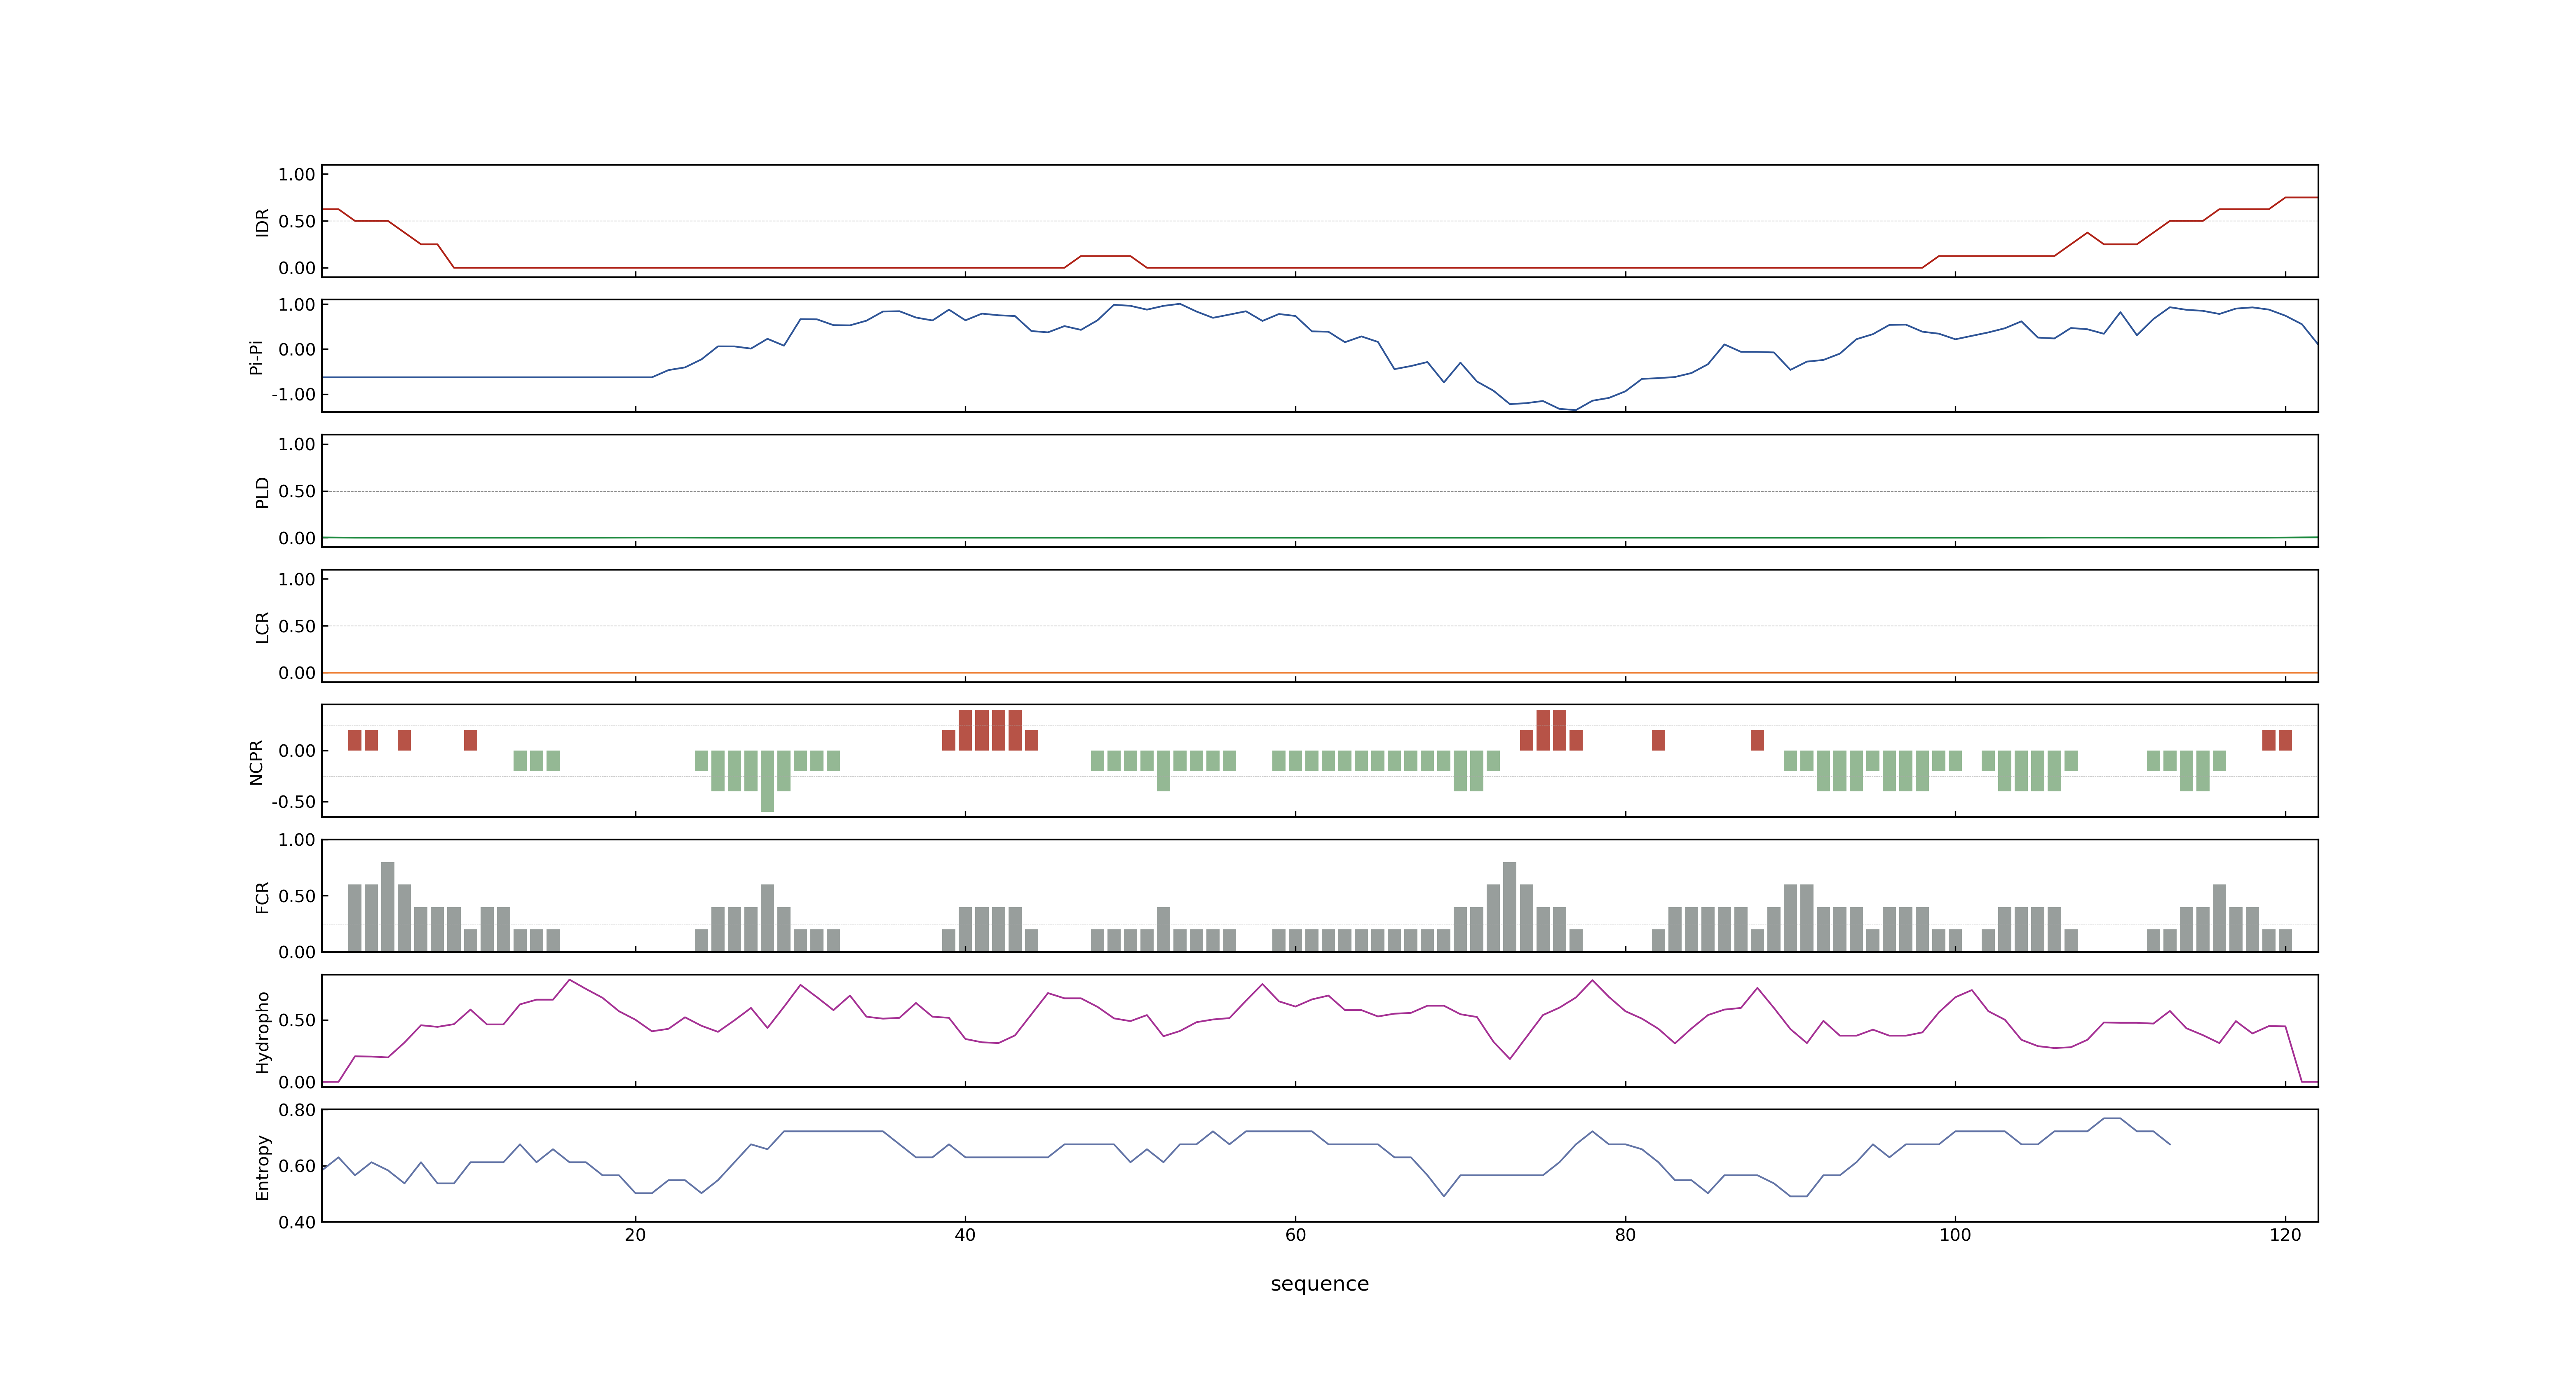Click the 0.40 tick in Entropy panel
The image size is (2576, 1373).
click(x=297, y=1222)
